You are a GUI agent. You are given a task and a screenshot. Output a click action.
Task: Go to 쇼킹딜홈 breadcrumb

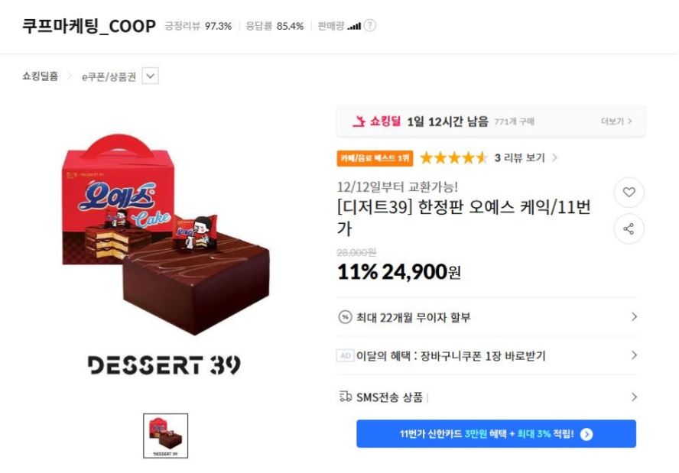pos(41,76)
